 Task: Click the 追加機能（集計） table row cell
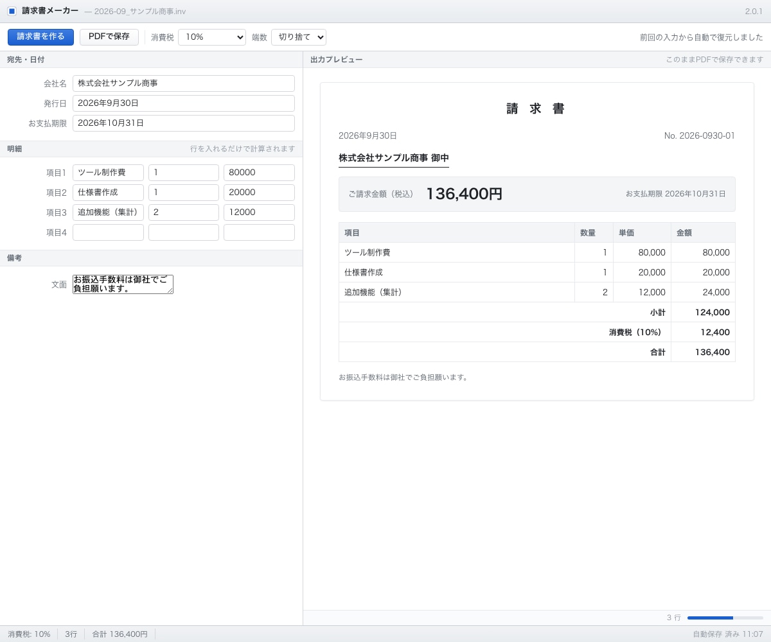[457, 293]
